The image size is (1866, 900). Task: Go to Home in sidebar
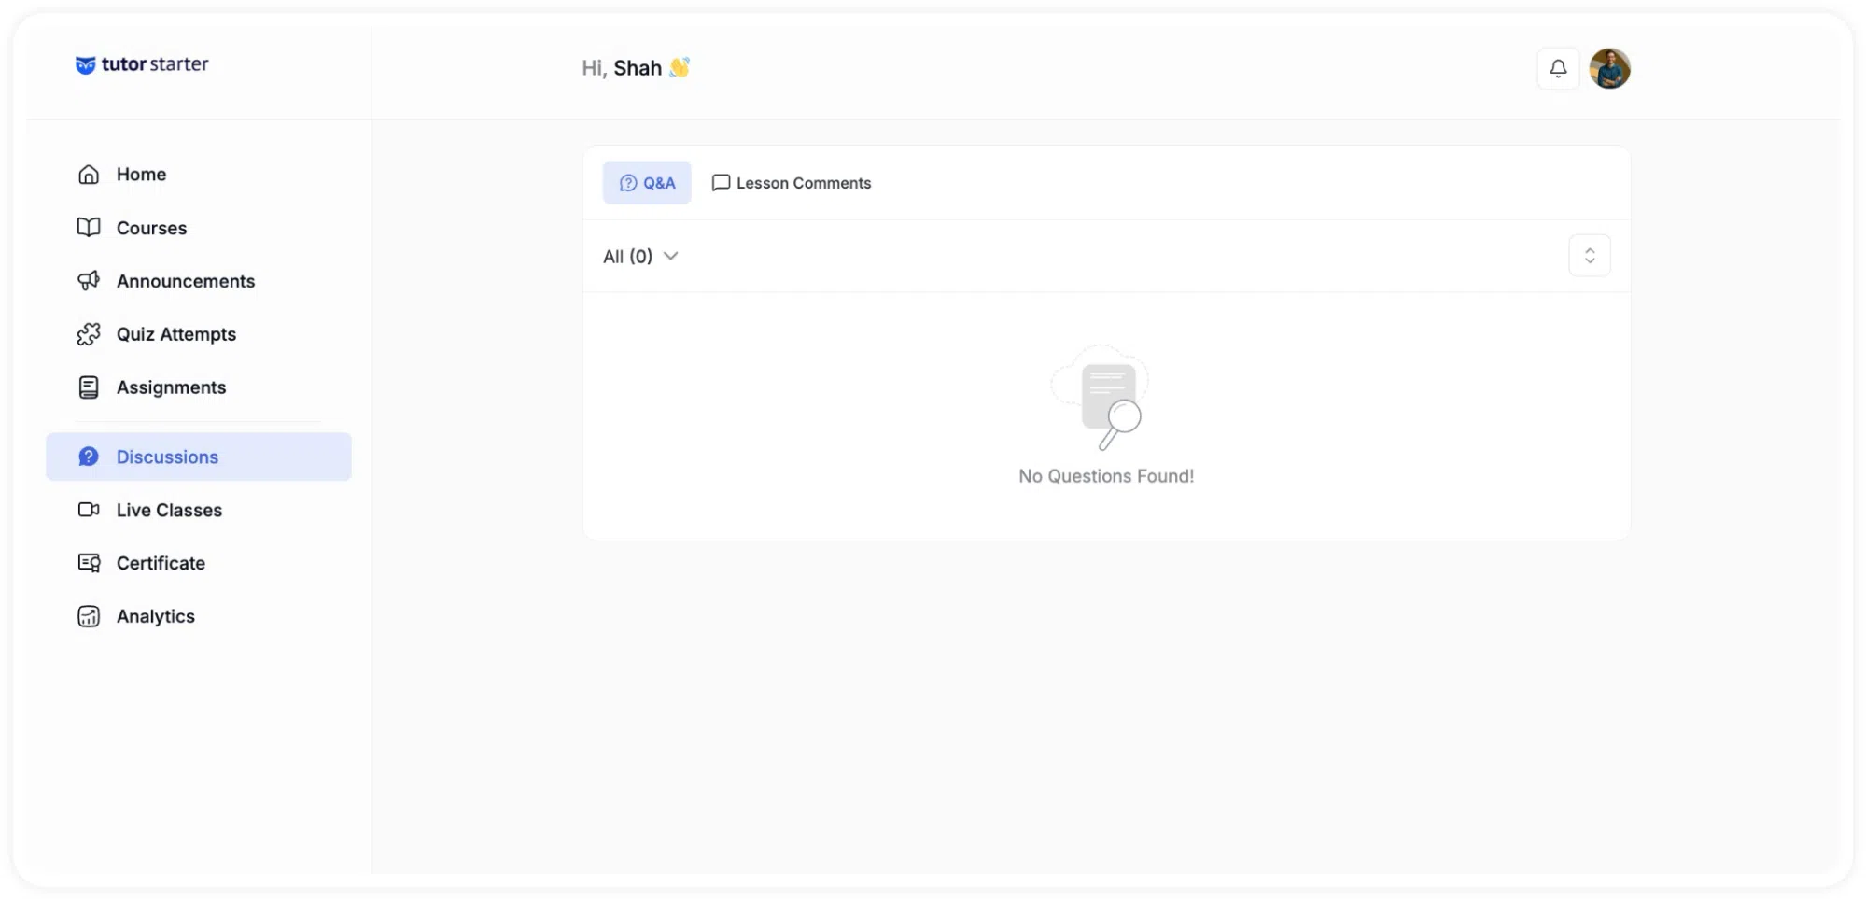pos(199,175)
